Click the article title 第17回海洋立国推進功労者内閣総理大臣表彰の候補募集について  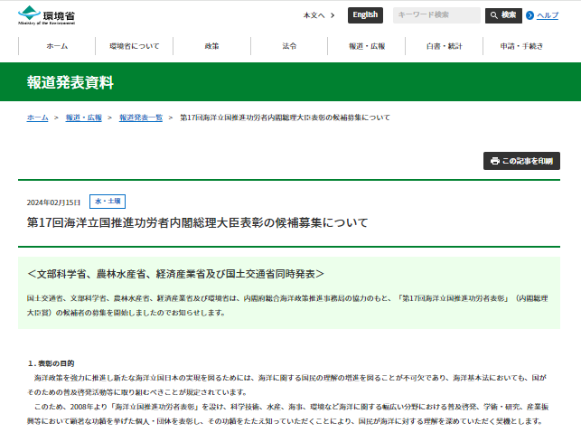pyautogui.click(x=197, y=222)
